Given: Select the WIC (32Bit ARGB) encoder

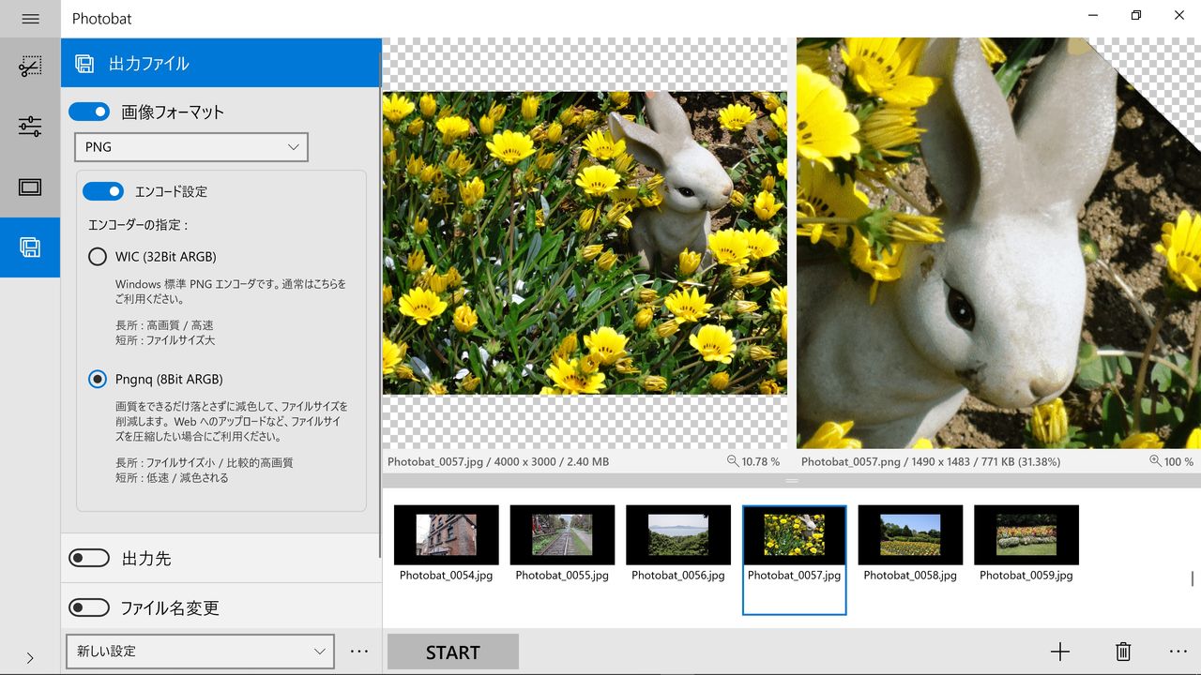Looking at the screenshot, I should tap(98, 257).
